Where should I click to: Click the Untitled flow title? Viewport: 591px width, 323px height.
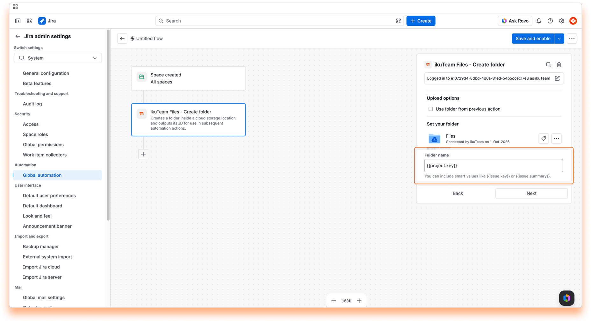[149, 39]
